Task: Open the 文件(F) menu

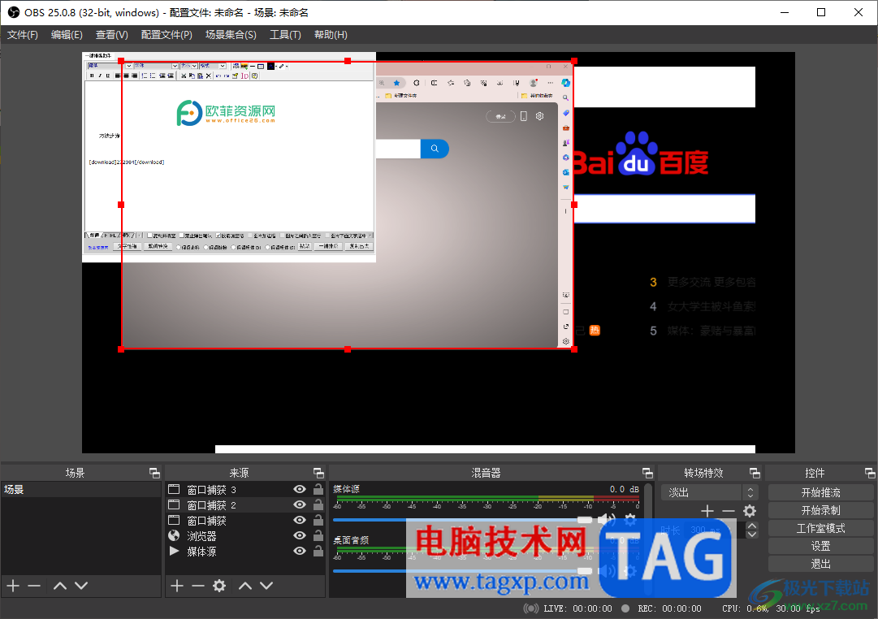Action: click(x=23, y=35)
